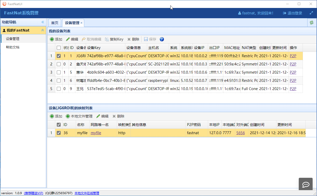Open the chat bubble icon at bottom right

tap(305, 184)
